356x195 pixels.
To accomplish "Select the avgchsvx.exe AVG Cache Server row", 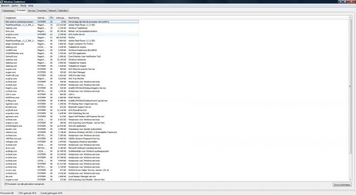I will (72, 34).
